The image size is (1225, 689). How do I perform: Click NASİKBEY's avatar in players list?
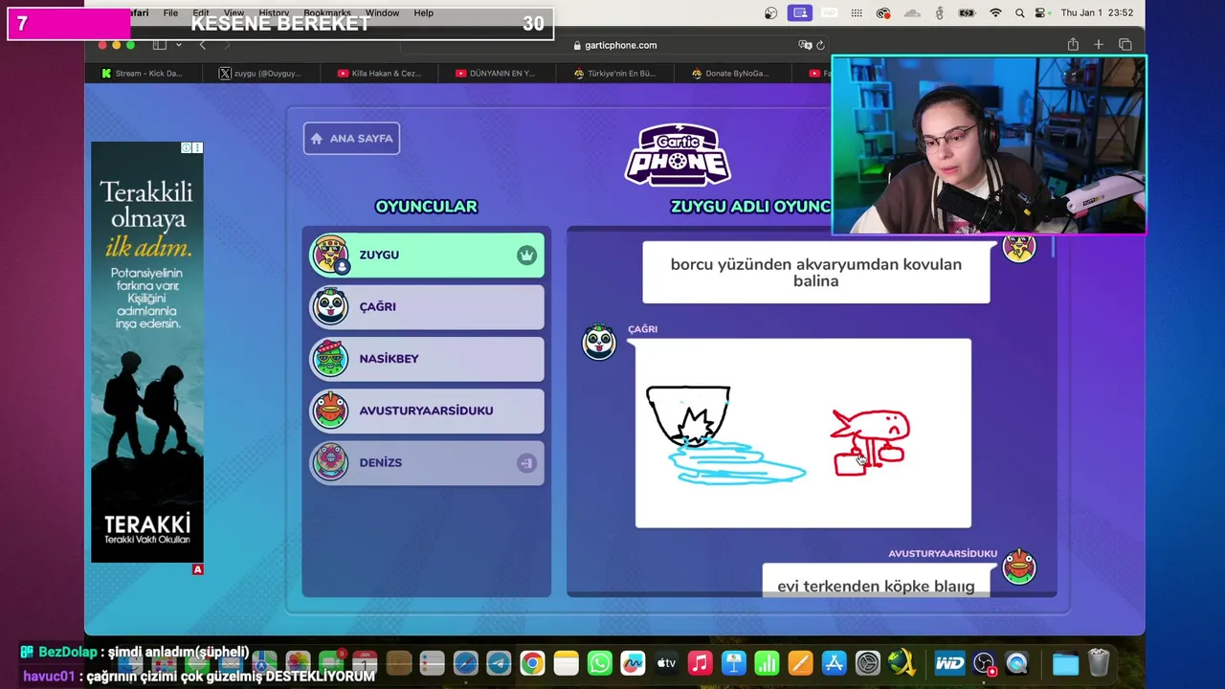tap(330, 359)
